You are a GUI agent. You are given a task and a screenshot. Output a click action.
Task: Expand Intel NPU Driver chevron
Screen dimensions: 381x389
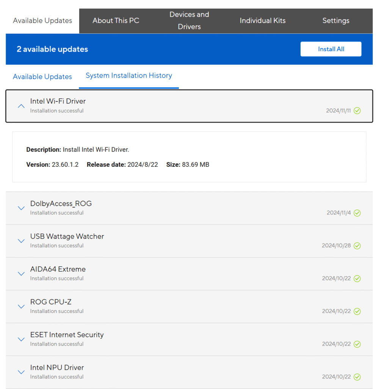tap(21, 372)
